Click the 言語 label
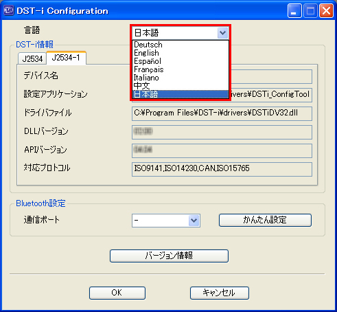The image size is (337, 312). click(32, 30)
